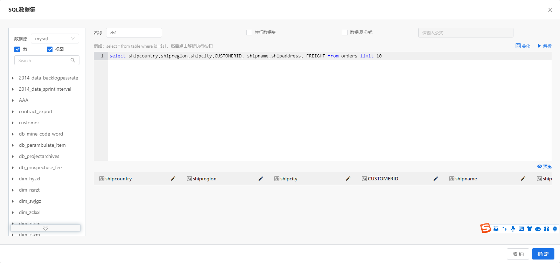Click the CUSTOMERID column header text
The height and width of the screenshot is (263, 560).
[x=383, y=179]
